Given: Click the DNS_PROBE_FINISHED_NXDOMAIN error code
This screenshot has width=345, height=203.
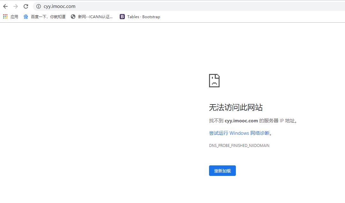Looking at the screenshot, I should (239, 145).
